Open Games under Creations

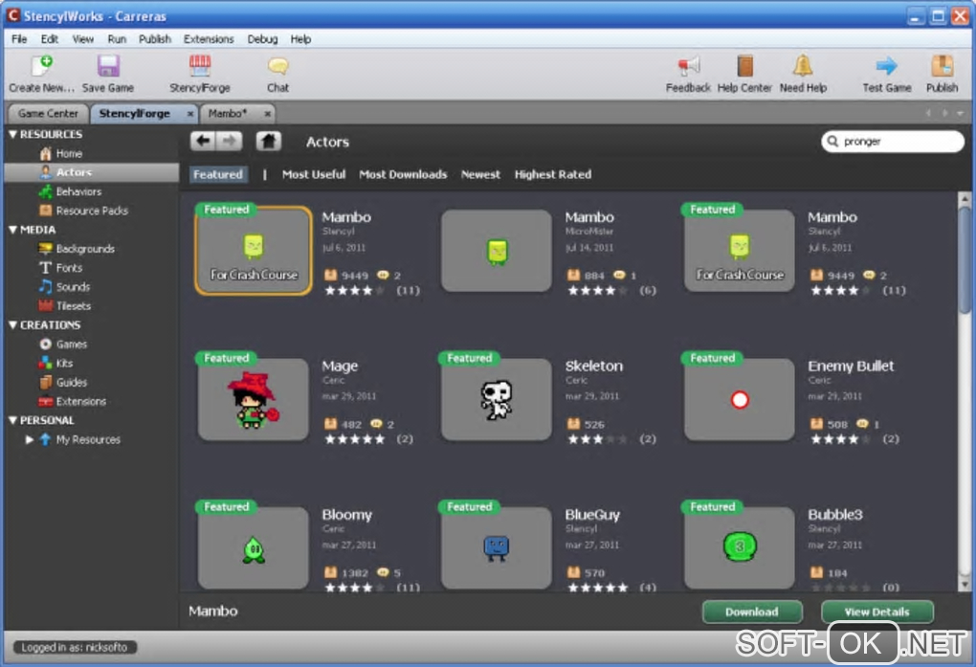[x=72, y=344]
